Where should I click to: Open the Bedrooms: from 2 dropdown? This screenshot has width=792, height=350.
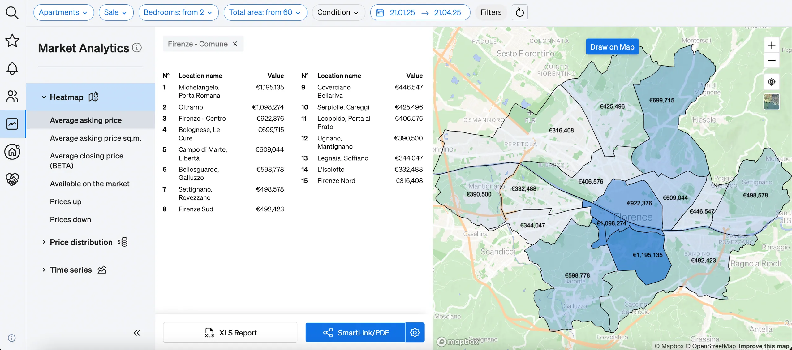pyautogui.click(x=179, y=12)
